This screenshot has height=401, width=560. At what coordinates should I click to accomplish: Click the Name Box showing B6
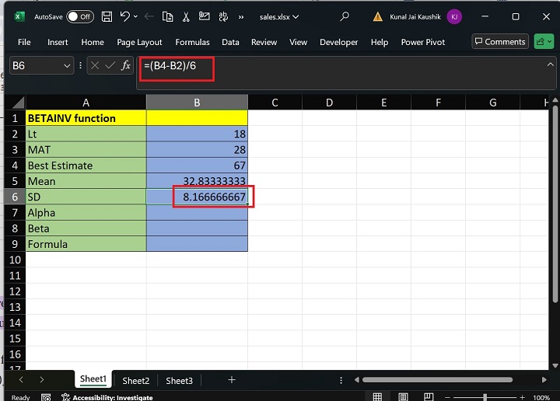pyautogui.click(x=36, y=65)
